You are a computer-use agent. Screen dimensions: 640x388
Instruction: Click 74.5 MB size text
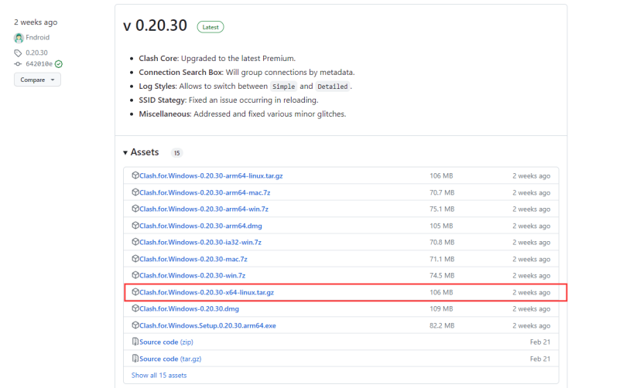click(x=442, y=275)
